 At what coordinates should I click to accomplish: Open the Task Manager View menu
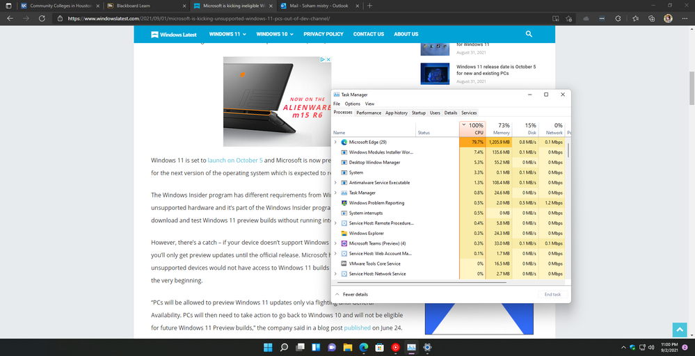click(x=369, y=104)
